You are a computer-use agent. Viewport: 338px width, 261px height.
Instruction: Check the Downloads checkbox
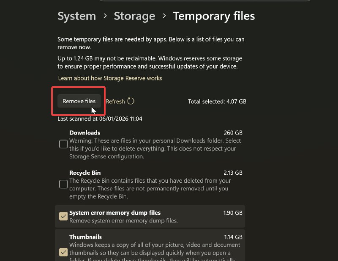(63, 144)
